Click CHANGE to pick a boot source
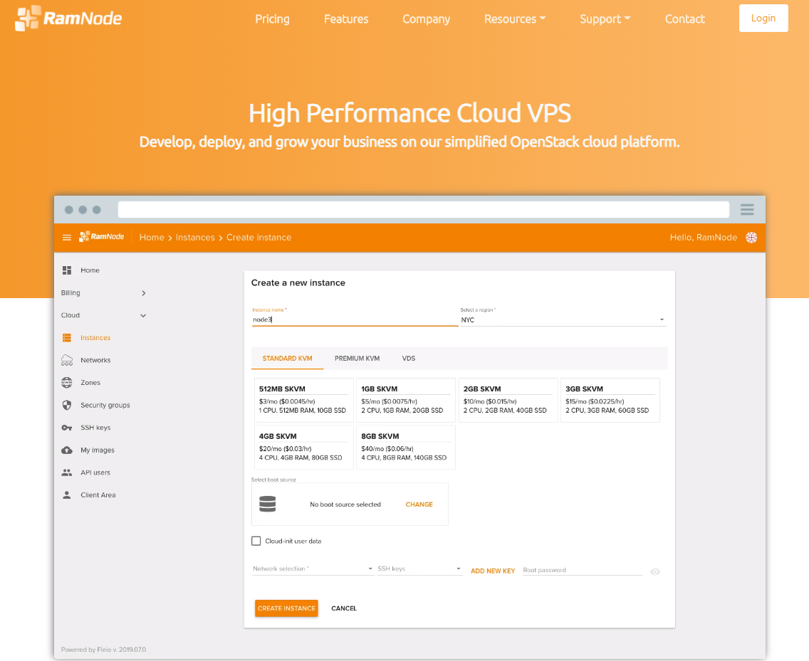This screenshot has height=661, width=809. pyautogui.click(x=419, y=504)
